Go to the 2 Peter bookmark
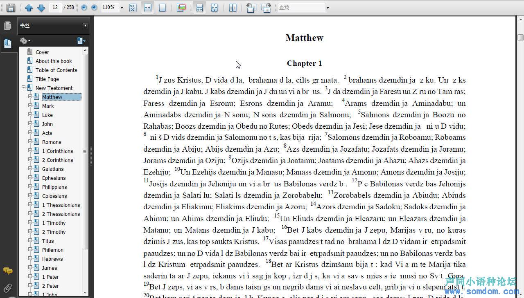This screenshot has height=298, width=524. point(50,286)
